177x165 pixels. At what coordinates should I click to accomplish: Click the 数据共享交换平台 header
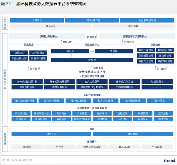click(x=137, y=36)
